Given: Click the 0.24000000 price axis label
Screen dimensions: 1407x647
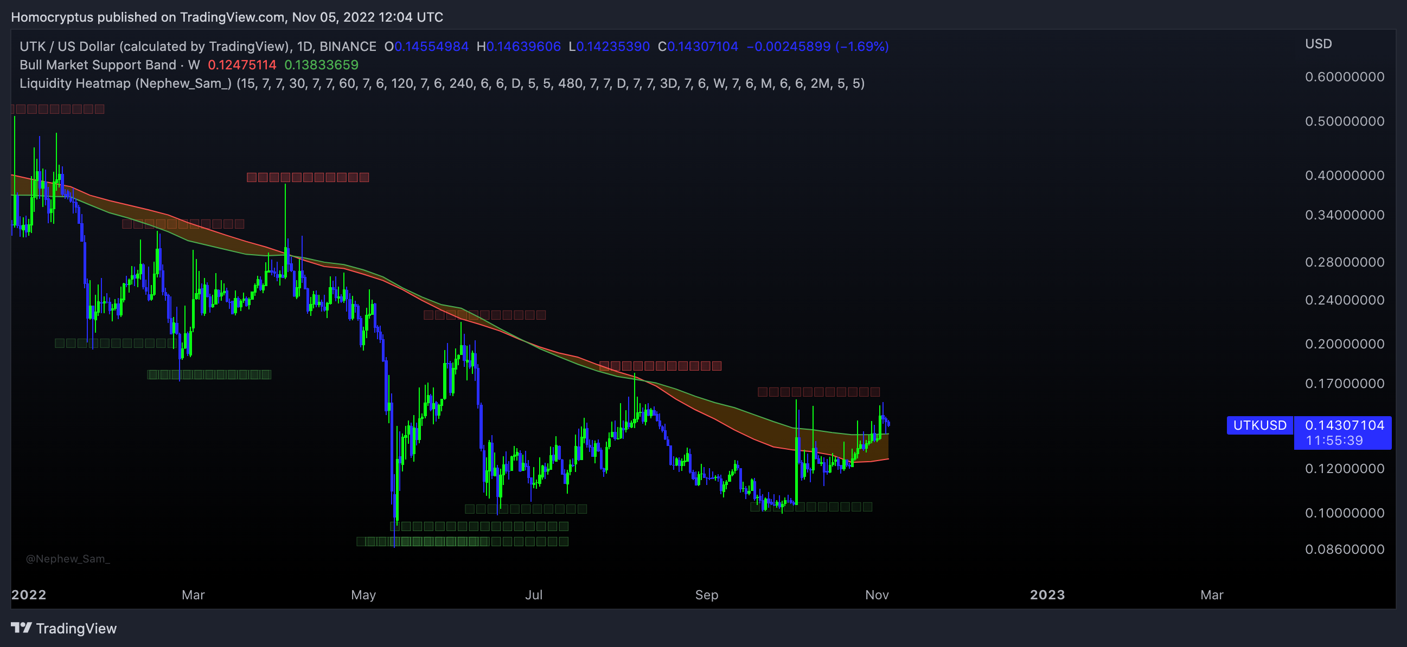Looking at the screenshot, I should click(1344, 300).
